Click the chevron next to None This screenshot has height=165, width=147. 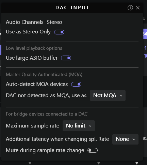click(134, 139)
